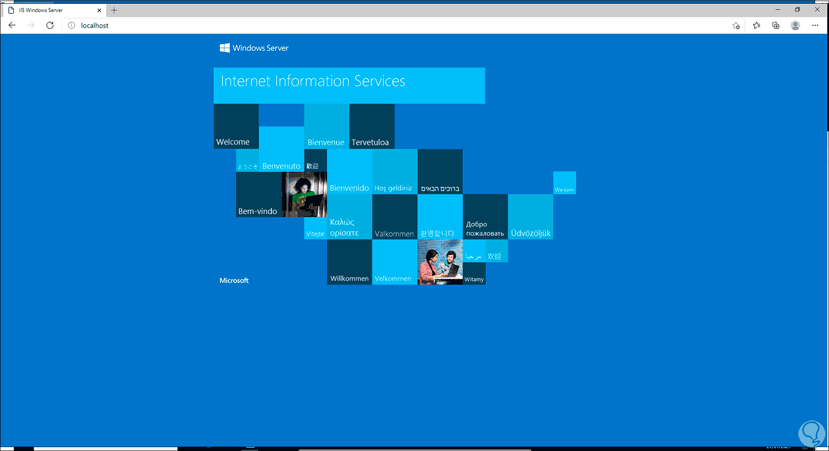The image size is (829, 451).
Task: Click the Korean welcome tile
Action: (x=440, y=217)
